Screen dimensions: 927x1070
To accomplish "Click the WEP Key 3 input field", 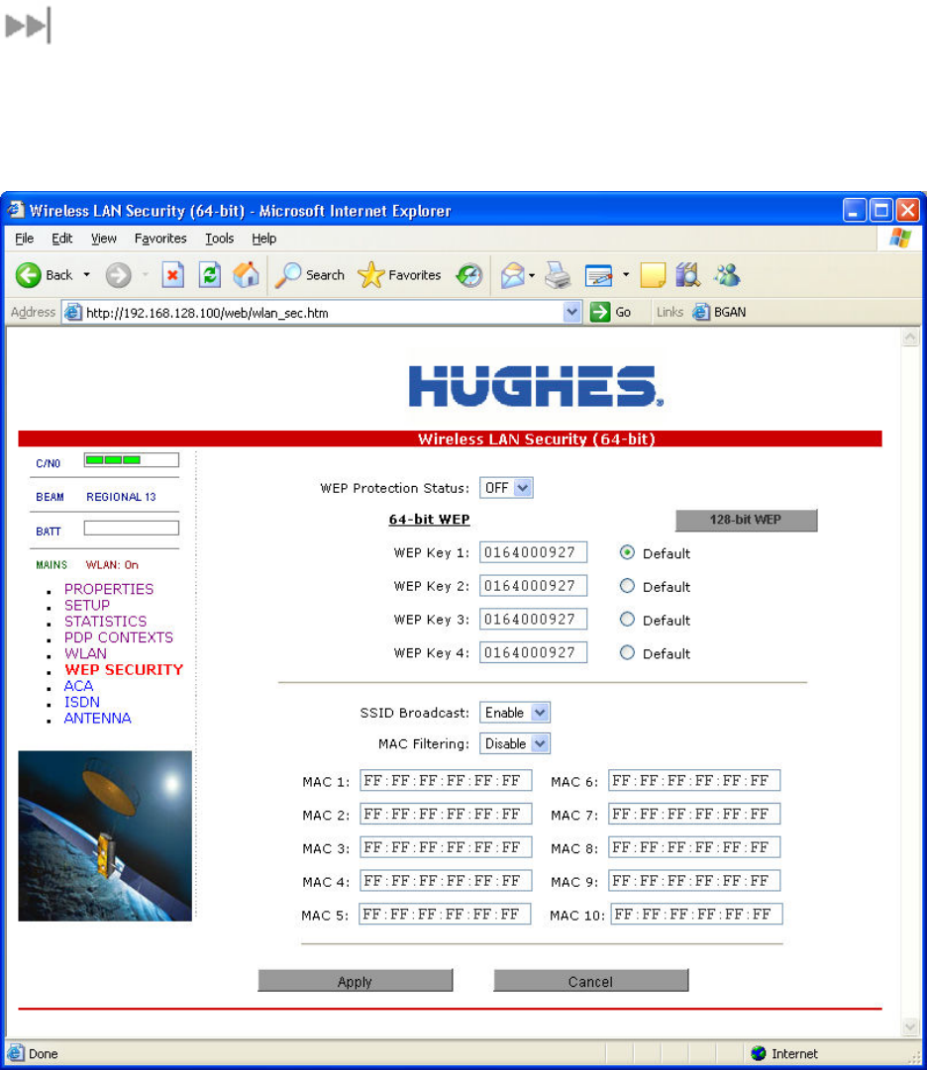I will tap(533, 619).
